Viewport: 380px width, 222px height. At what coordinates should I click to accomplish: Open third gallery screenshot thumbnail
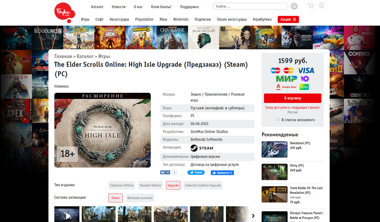click(x=135, y=214)
